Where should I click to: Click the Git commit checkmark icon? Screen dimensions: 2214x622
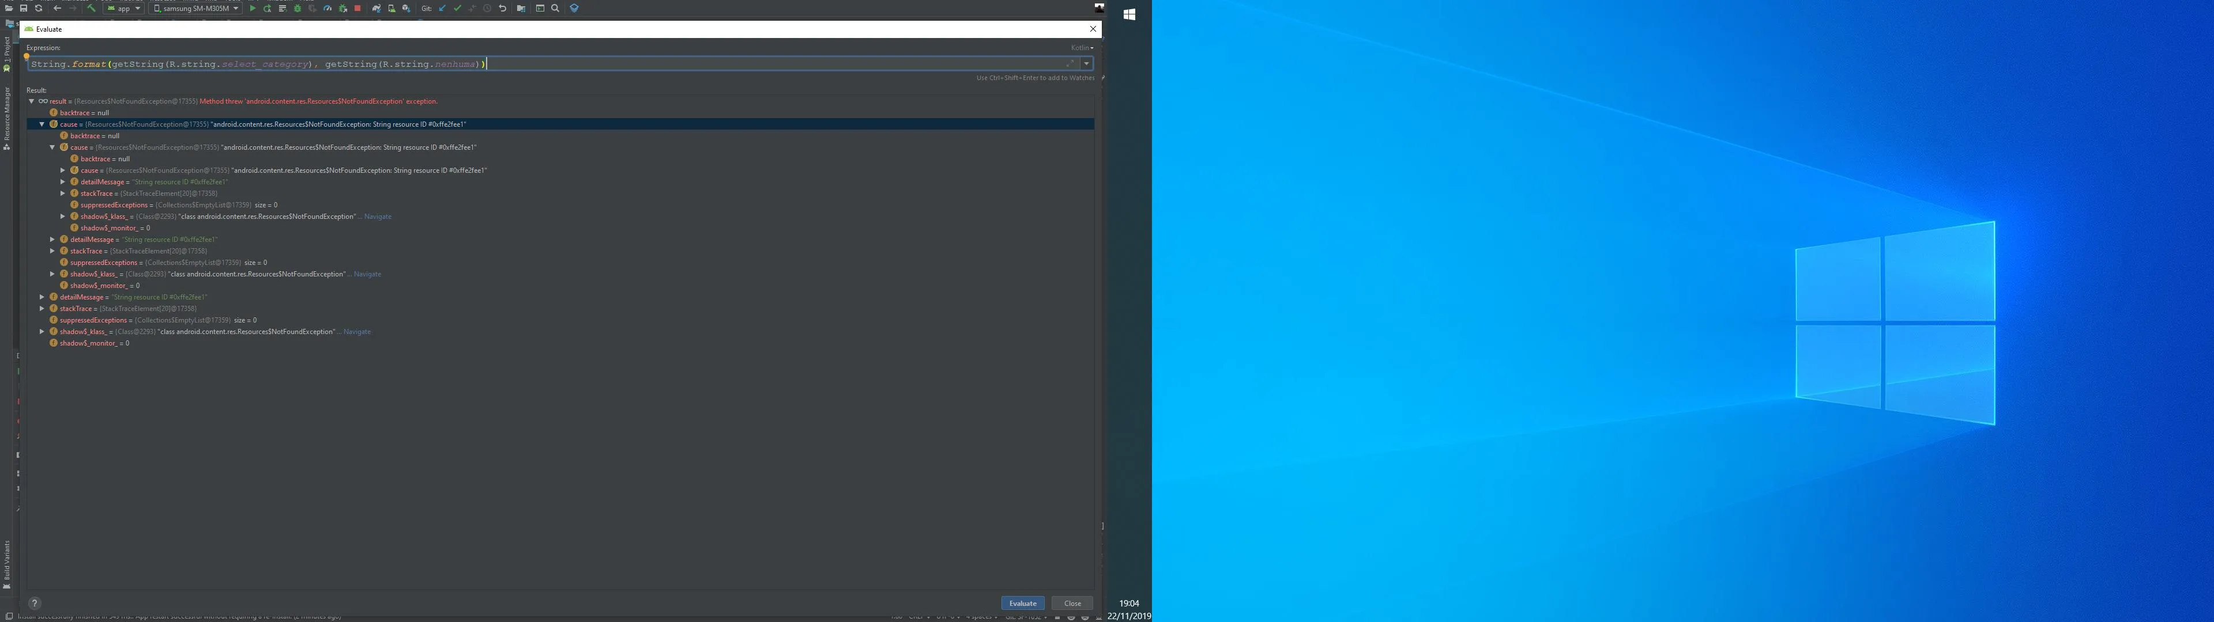(x=457, y=9)
